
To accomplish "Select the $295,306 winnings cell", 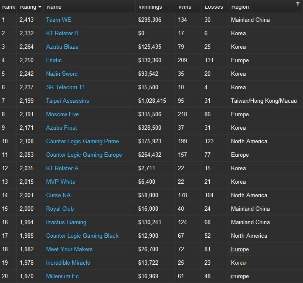I will [x=150, y=20].
